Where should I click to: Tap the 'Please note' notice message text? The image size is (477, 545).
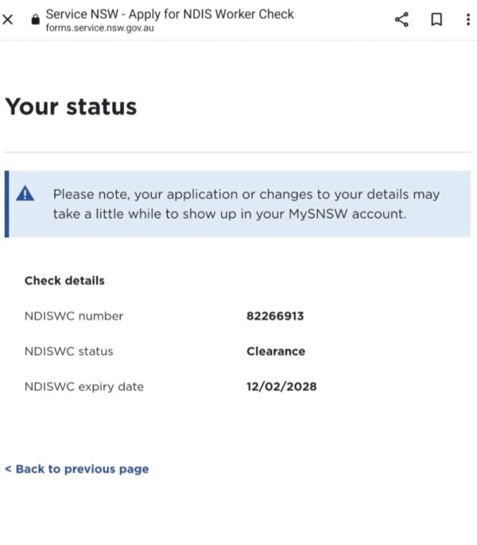point(246,204)
